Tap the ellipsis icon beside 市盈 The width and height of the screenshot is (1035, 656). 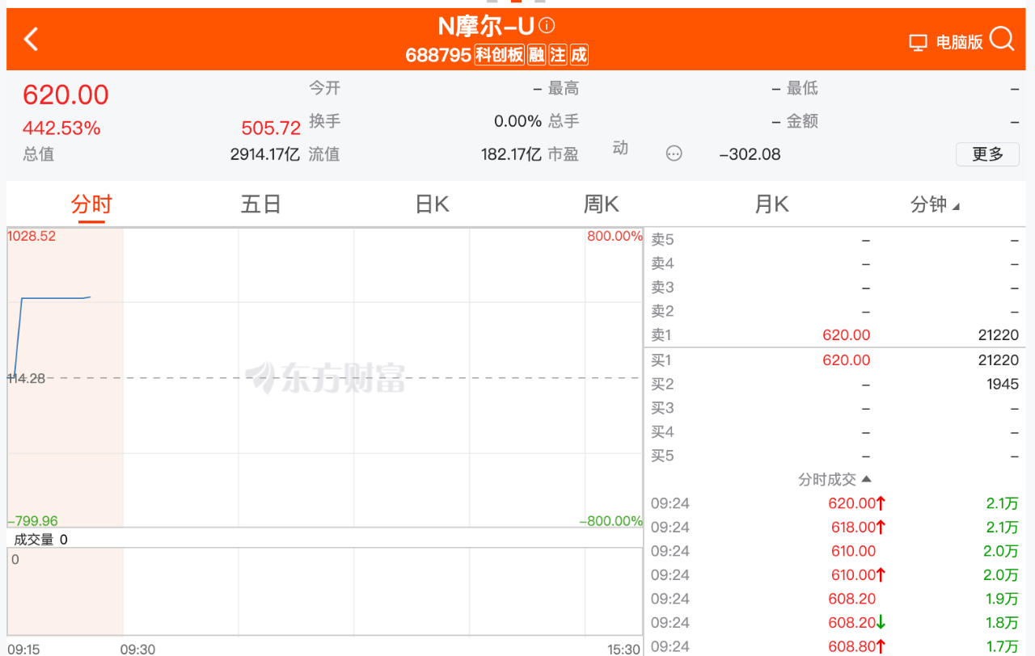point(674,153)
